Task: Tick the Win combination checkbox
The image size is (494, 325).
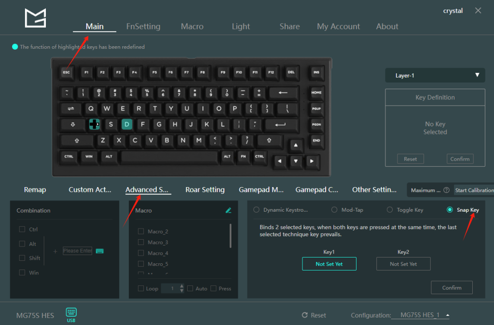Action: 22,272
